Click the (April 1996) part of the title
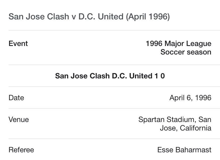Image resolution: width=220 pixels, height=160 pixels. 148,17
